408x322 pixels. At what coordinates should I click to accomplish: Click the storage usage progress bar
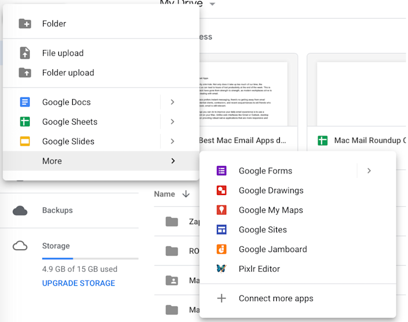[x=90, y=259]
